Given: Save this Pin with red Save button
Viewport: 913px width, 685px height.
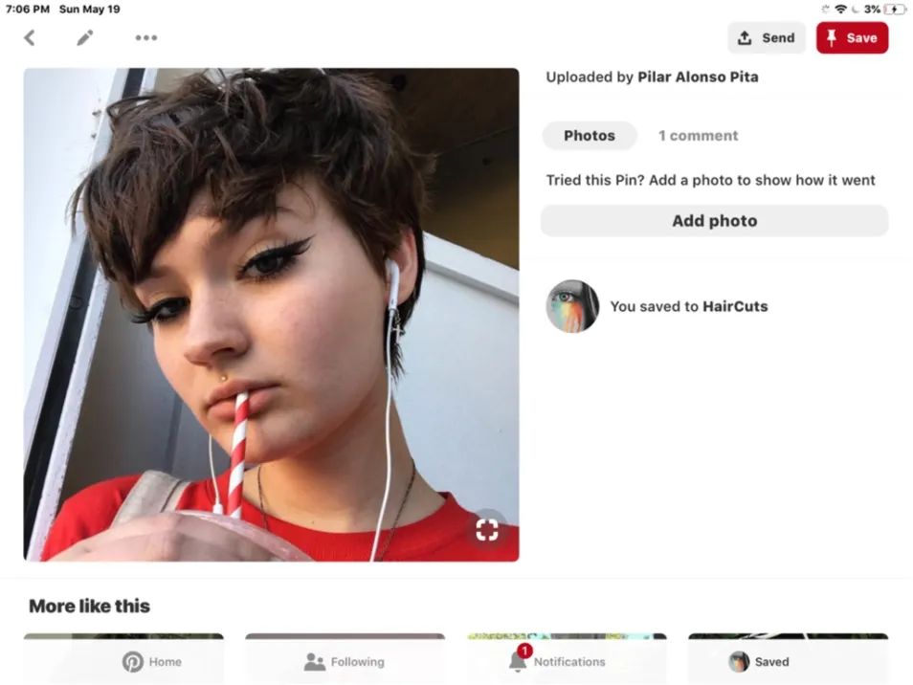Looking at the screenshot, I should (852, 38).
